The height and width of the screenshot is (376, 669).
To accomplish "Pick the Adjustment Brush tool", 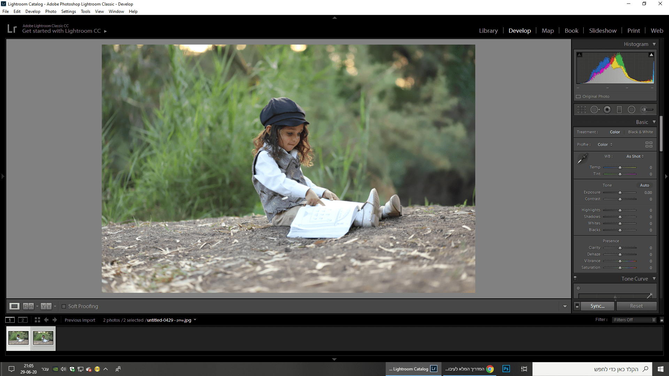I will [647, 110].
